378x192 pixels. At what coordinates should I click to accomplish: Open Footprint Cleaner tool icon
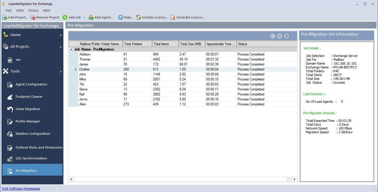(x=10, y=97)
